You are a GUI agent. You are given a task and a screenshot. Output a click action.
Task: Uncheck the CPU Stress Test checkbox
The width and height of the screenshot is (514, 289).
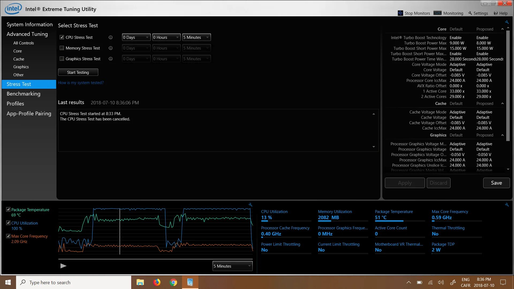click(62, 37)
